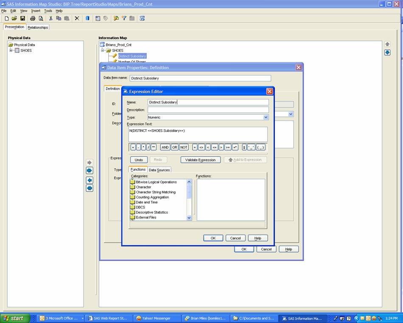Click the Validate Expression button
The image size is (403, 323).
coord(200,160)
